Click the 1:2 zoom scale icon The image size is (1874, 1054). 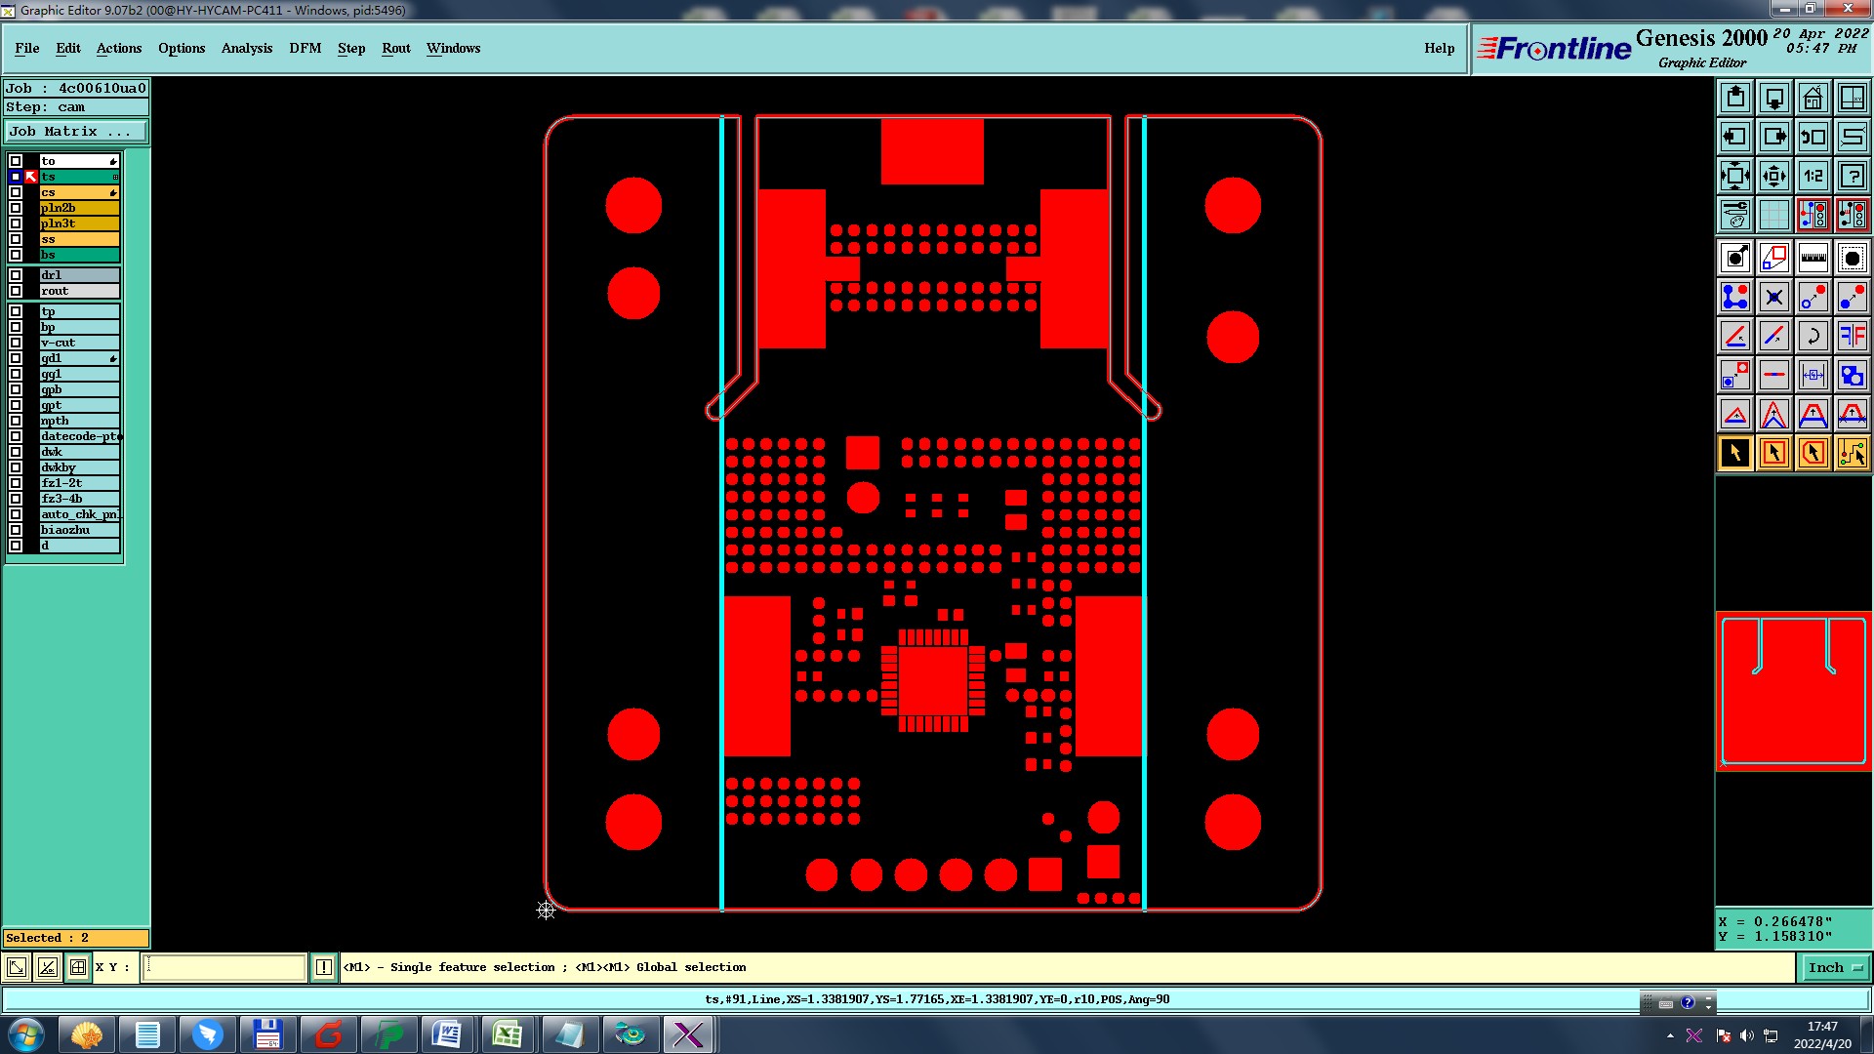pos(1813,176)
